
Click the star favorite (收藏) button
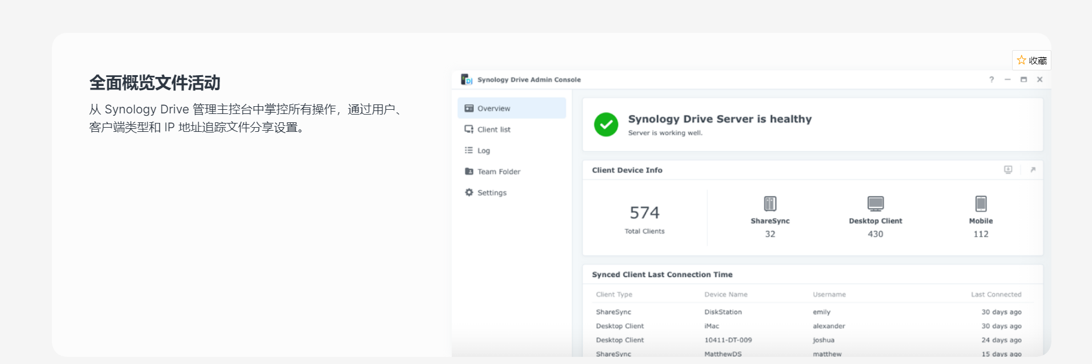[x=1032, y=60]
